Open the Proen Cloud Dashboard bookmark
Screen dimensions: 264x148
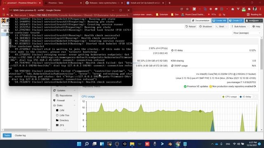(x=193, y=15)
